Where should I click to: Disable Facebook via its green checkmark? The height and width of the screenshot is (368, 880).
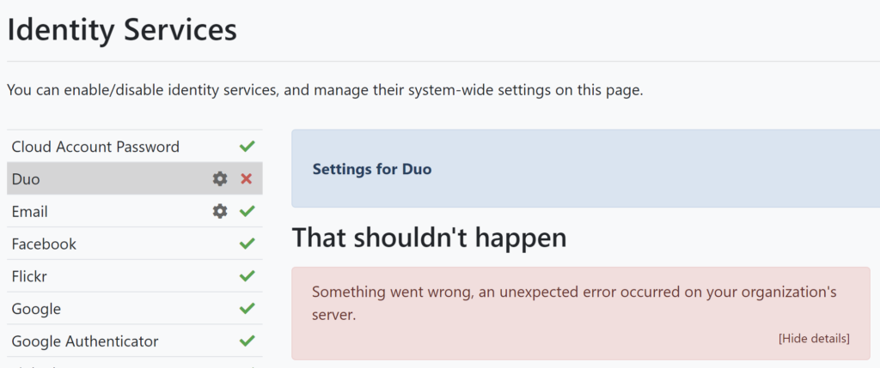[247, 244]
